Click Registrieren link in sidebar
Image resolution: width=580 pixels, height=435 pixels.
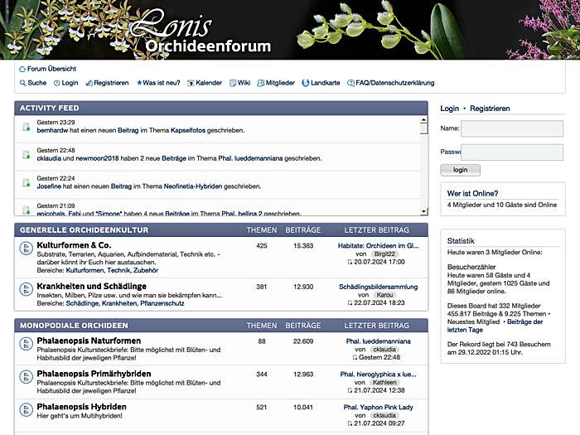tap(490, 109)
